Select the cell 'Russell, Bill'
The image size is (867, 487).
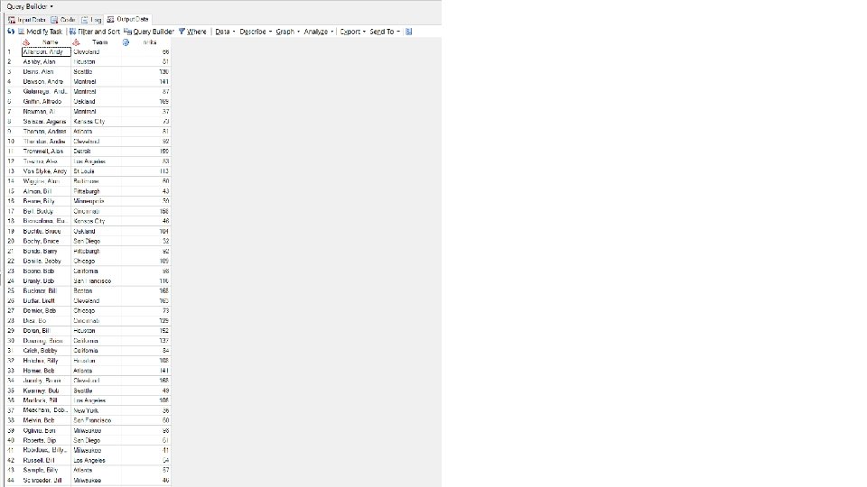pos(46,461)
